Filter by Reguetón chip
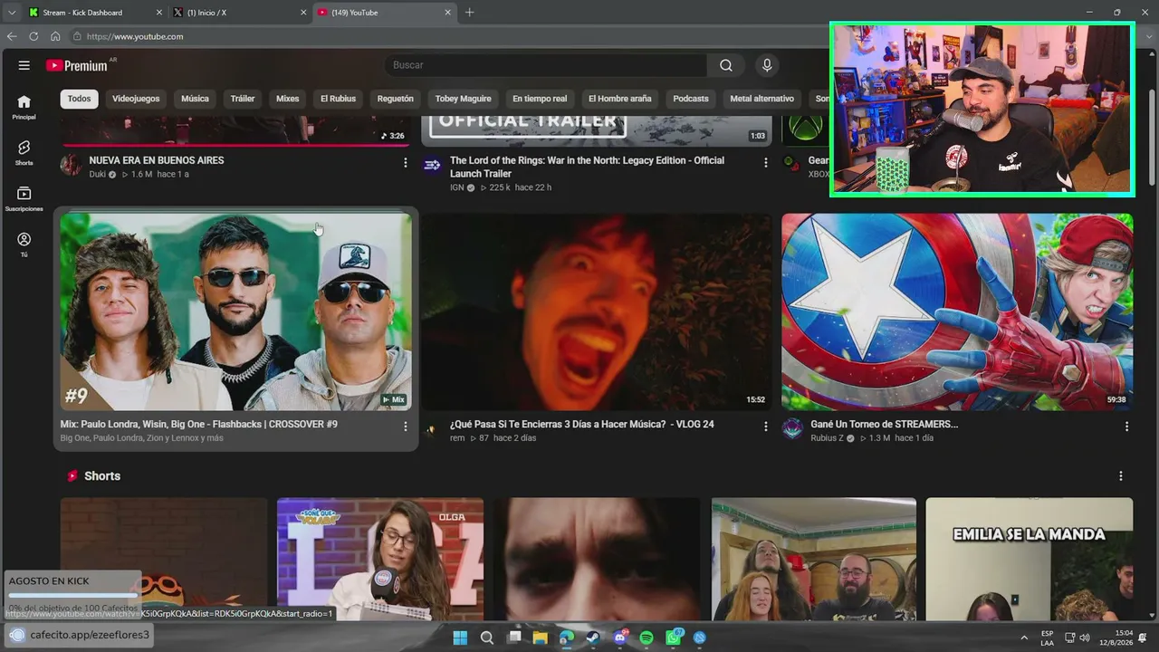The width and height of the screenshot is (1159, 652). coord(396,99)
